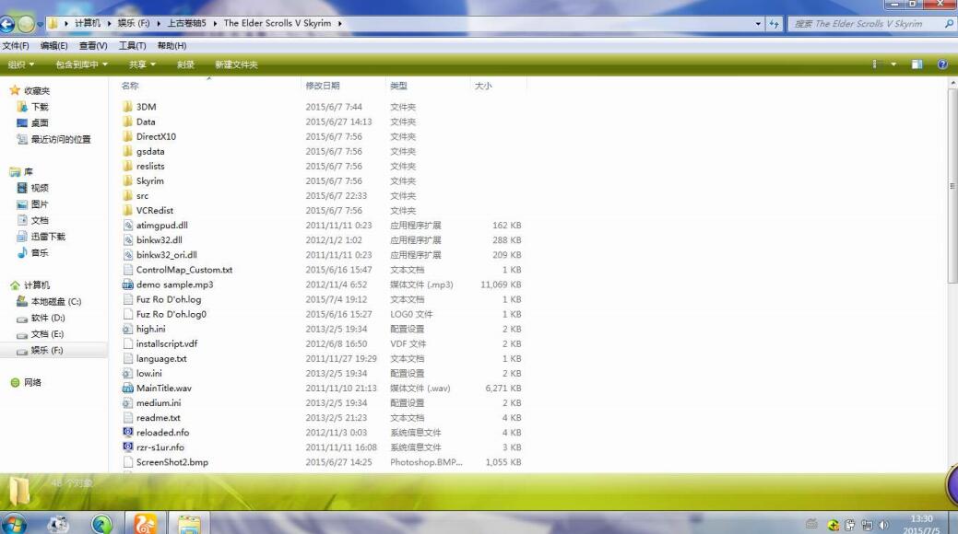
Task: Go back using the Back arrow button
Action: (x=6, y=24)
